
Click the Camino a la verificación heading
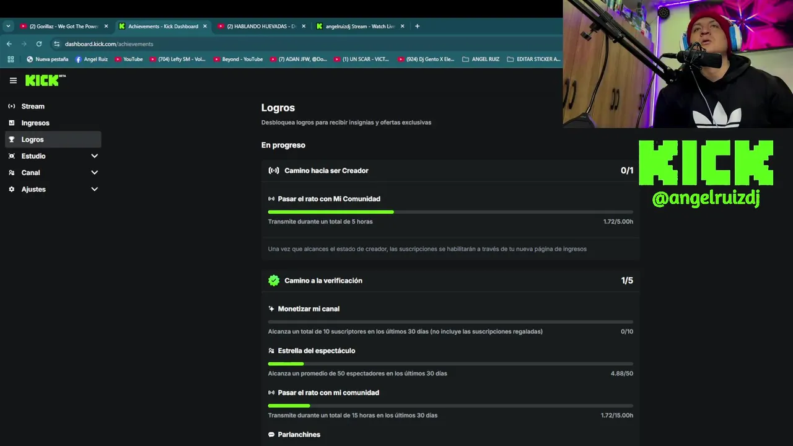[x=323, y=281]
